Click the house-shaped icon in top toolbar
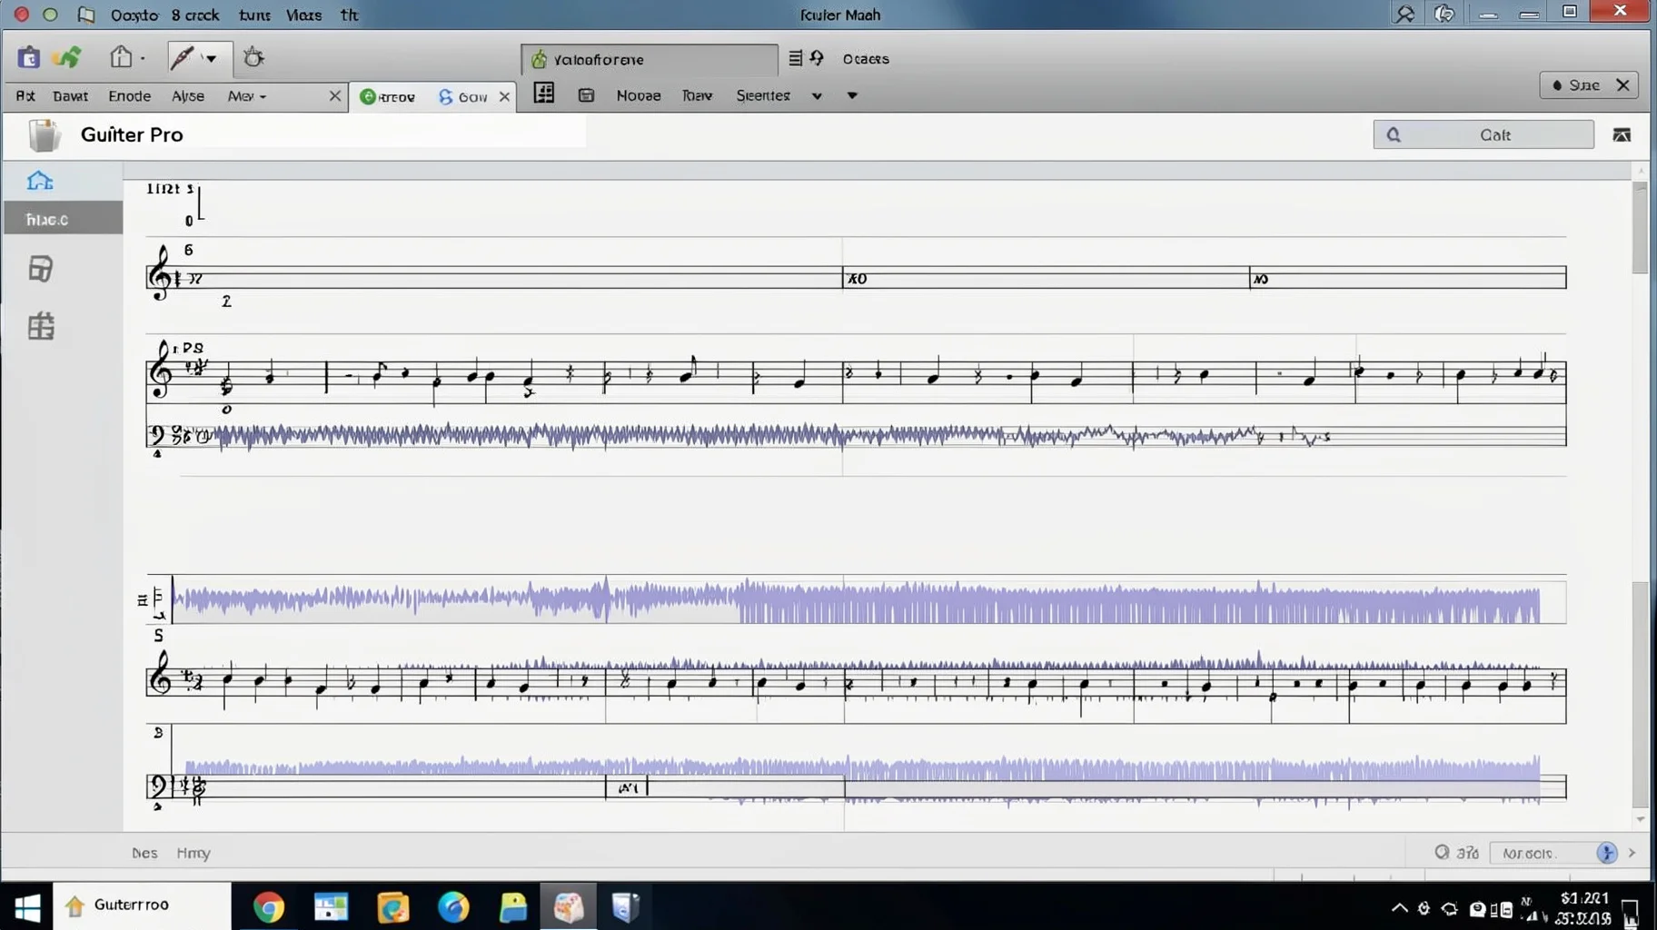The image size is (1657, 930). click(121, 57)
